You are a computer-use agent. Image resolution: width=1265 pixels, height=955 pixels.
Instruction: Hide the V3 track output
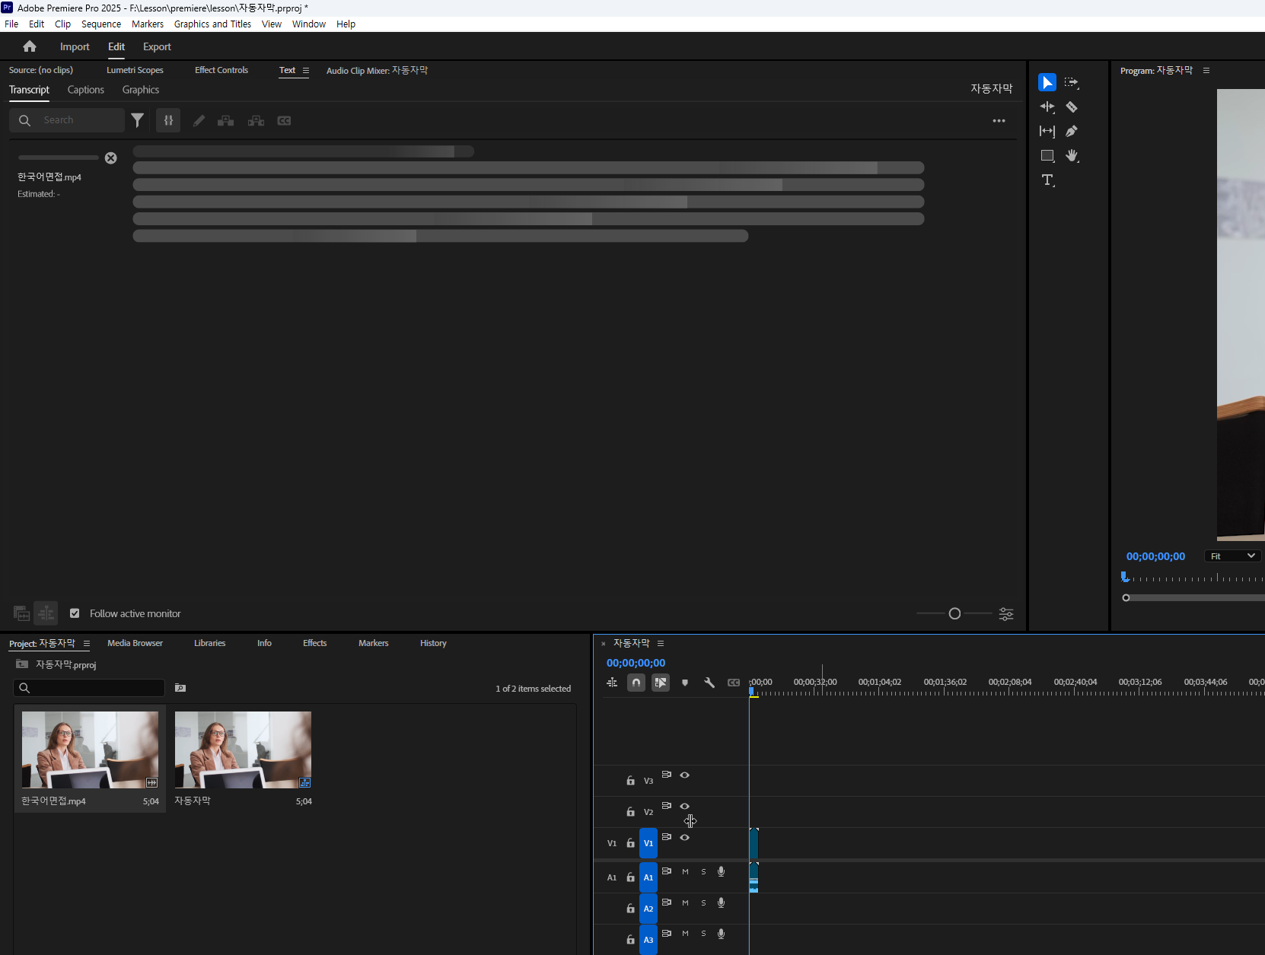[x=685, y=775]
